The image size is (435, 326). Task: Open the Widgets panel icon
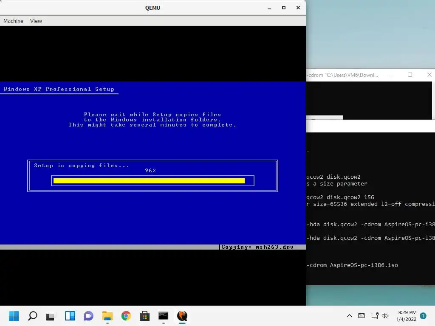(x=70, y=316)
